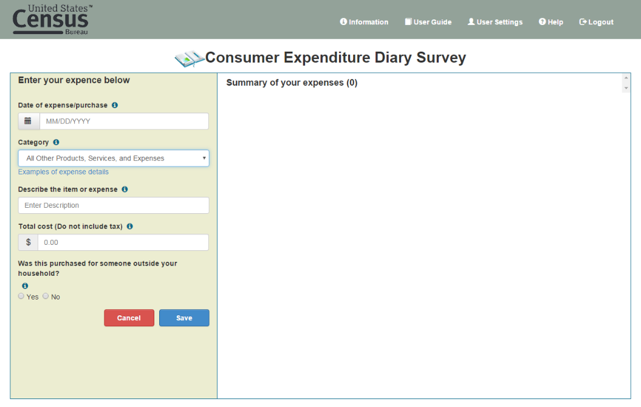
Task: Open User Settings in the header
Action: point(495,22)
